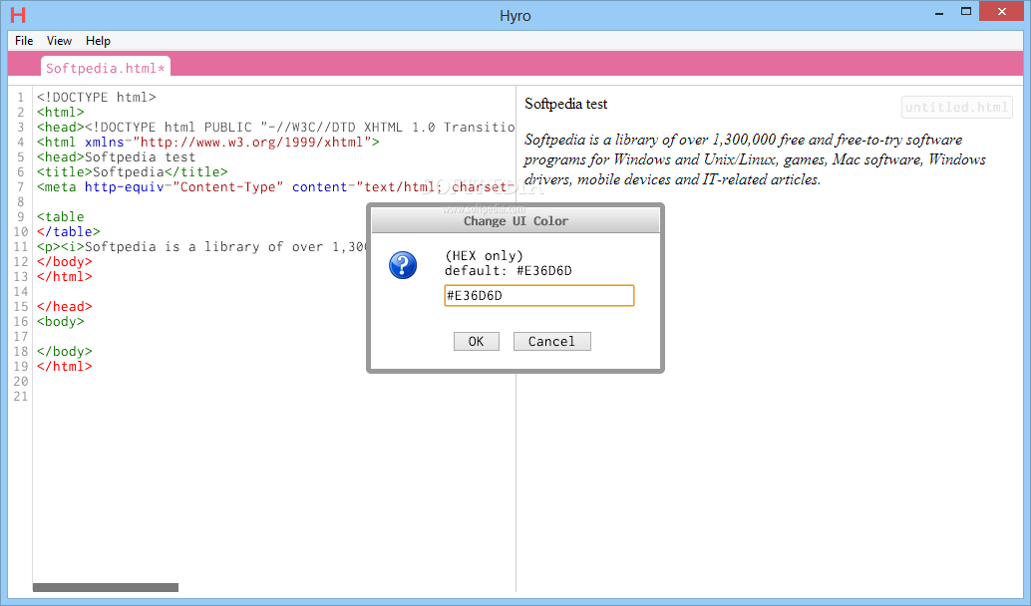Click '</body>' on line 18
The height and width of the screenshot is (606, 1031).
click(x=65, y=352)
